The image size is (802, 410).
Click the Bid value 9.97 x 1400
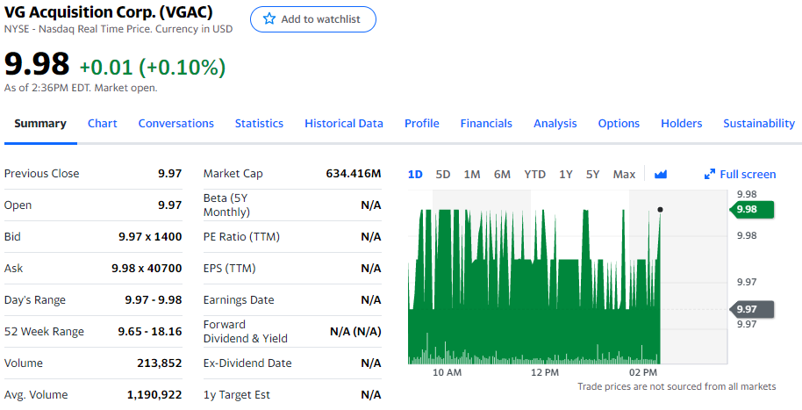[150, 236]
